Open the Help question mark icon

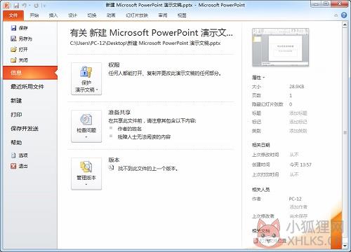pos(344,15)
